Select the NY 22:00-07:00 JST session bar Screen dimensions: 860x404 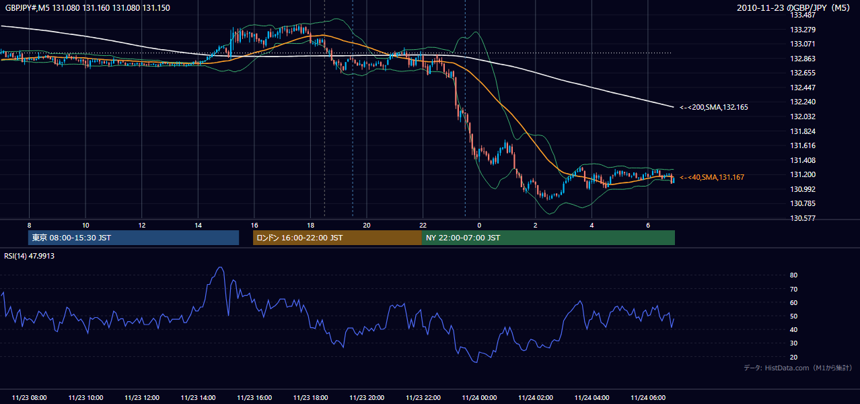tap(548, 238)
